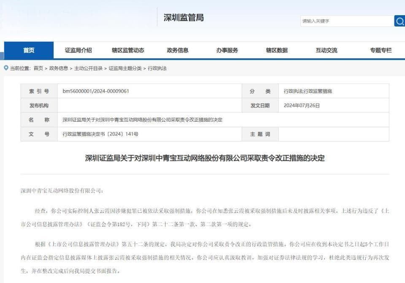This screenshot has width=405, height=283.
Task: Go to 首页 in the breadcrumb
Action: (x=38, y=68)
